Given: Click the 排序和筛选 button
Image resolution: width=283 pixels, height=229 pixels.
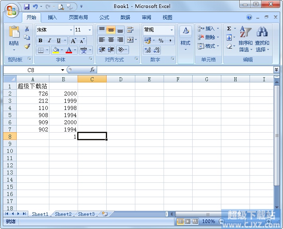Looking at the screenshot, I should point(245,40).
